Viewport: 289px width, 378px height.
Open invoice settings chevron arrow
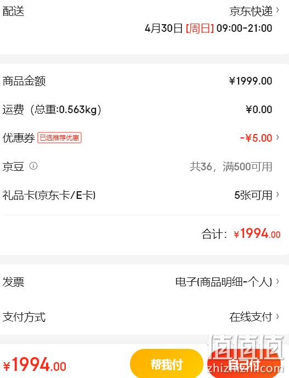pos(277,281)
